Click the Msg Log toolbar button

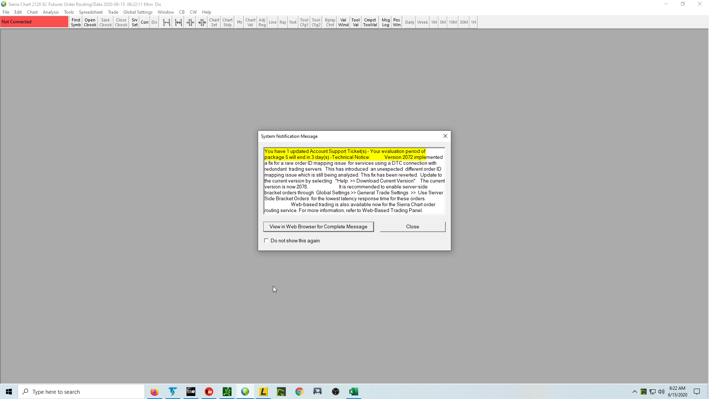(386, 22)
